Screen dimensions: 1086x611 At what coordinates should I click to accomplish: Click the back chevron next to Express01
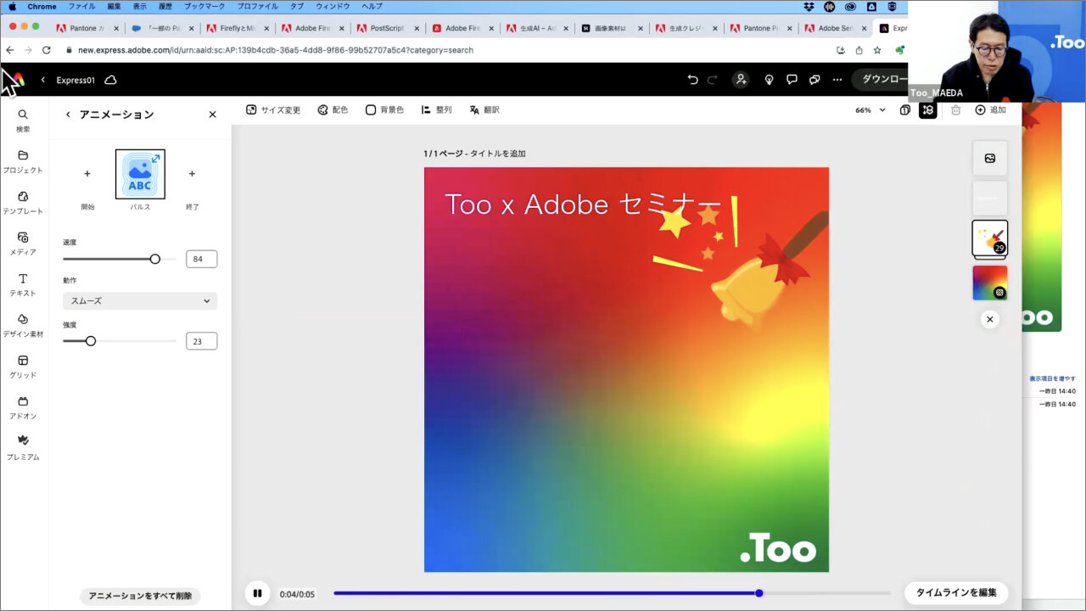[43, 80]
